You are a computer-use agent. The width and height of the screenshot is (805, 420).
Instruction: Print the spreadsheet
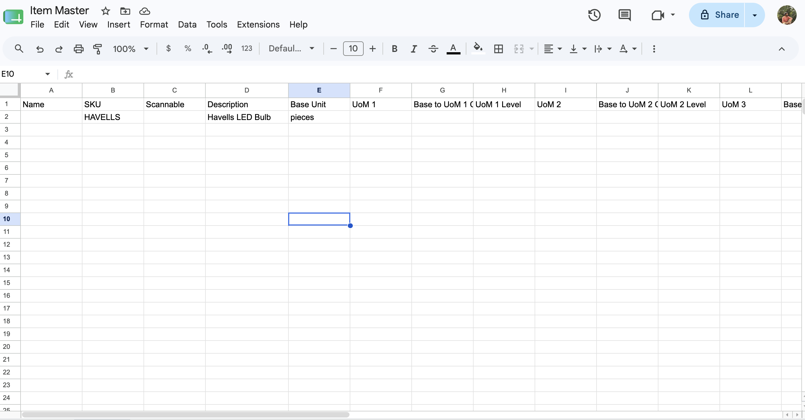tap(79, 49)
